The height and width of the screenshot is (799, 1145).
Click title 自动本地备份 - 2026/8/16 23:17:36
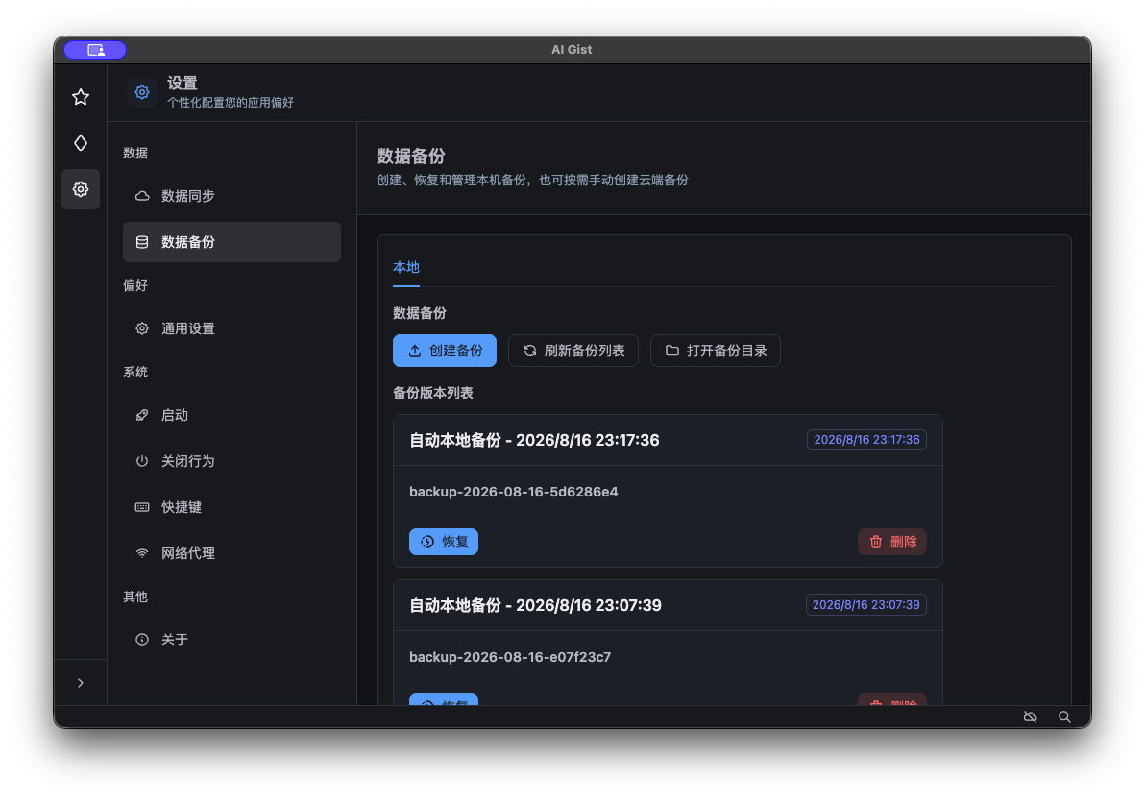[x=534, y=440]
